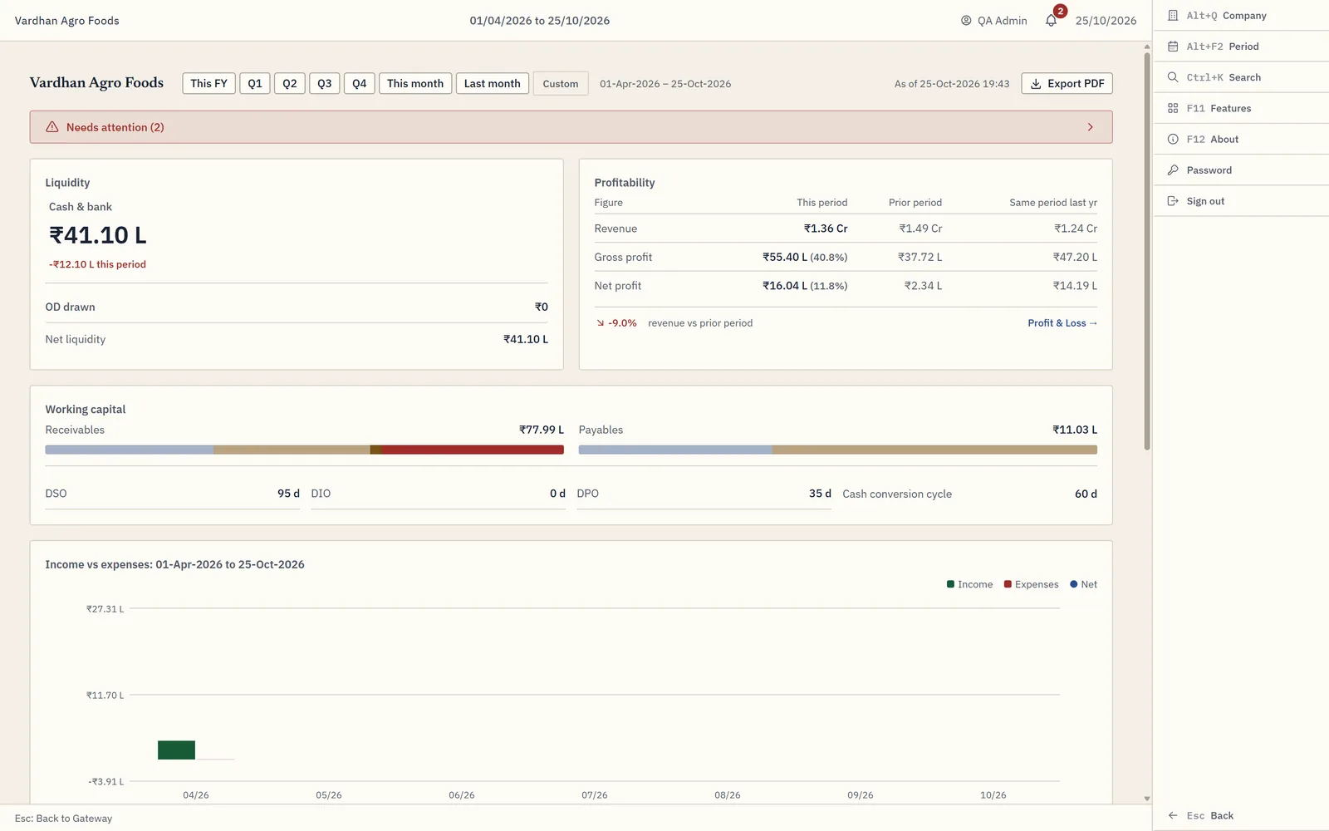Click the Receivables aging bar blue segment
Screen dimensions: 1329x831
(x=130, y=450)
